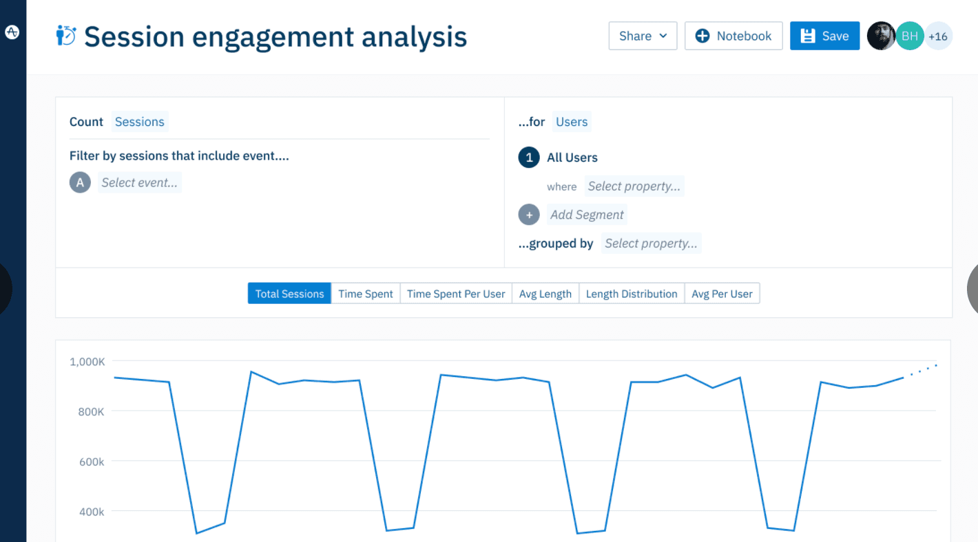This screenshot has height=542, width=978.
Task: Change the Sessions metric selector
Action: pos(139,121)
